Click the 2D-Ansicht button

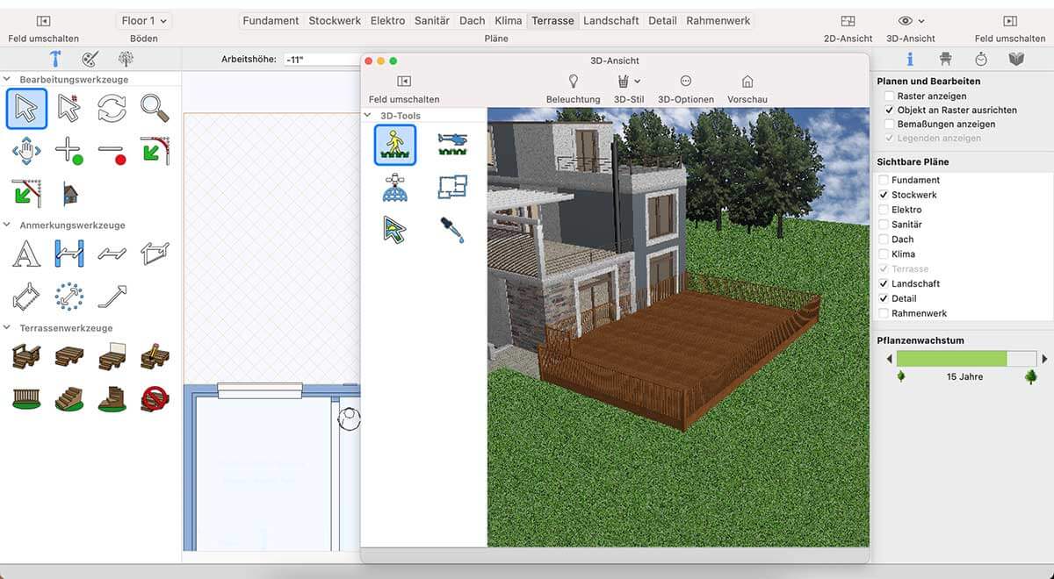848,28
